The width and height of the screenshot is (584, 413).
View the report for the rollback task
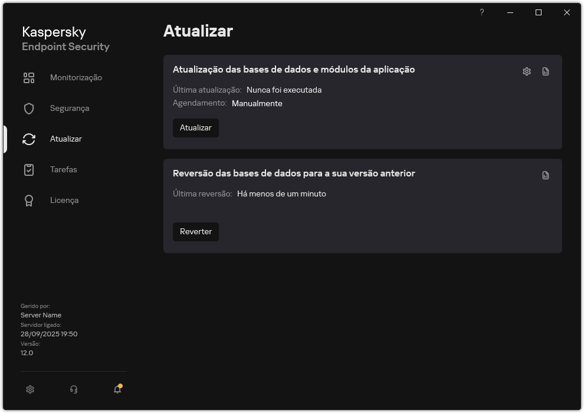[x=545, y=175]
